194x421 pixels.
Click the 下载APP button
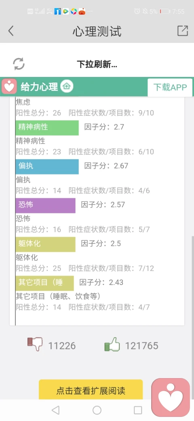tap(170, 87)
